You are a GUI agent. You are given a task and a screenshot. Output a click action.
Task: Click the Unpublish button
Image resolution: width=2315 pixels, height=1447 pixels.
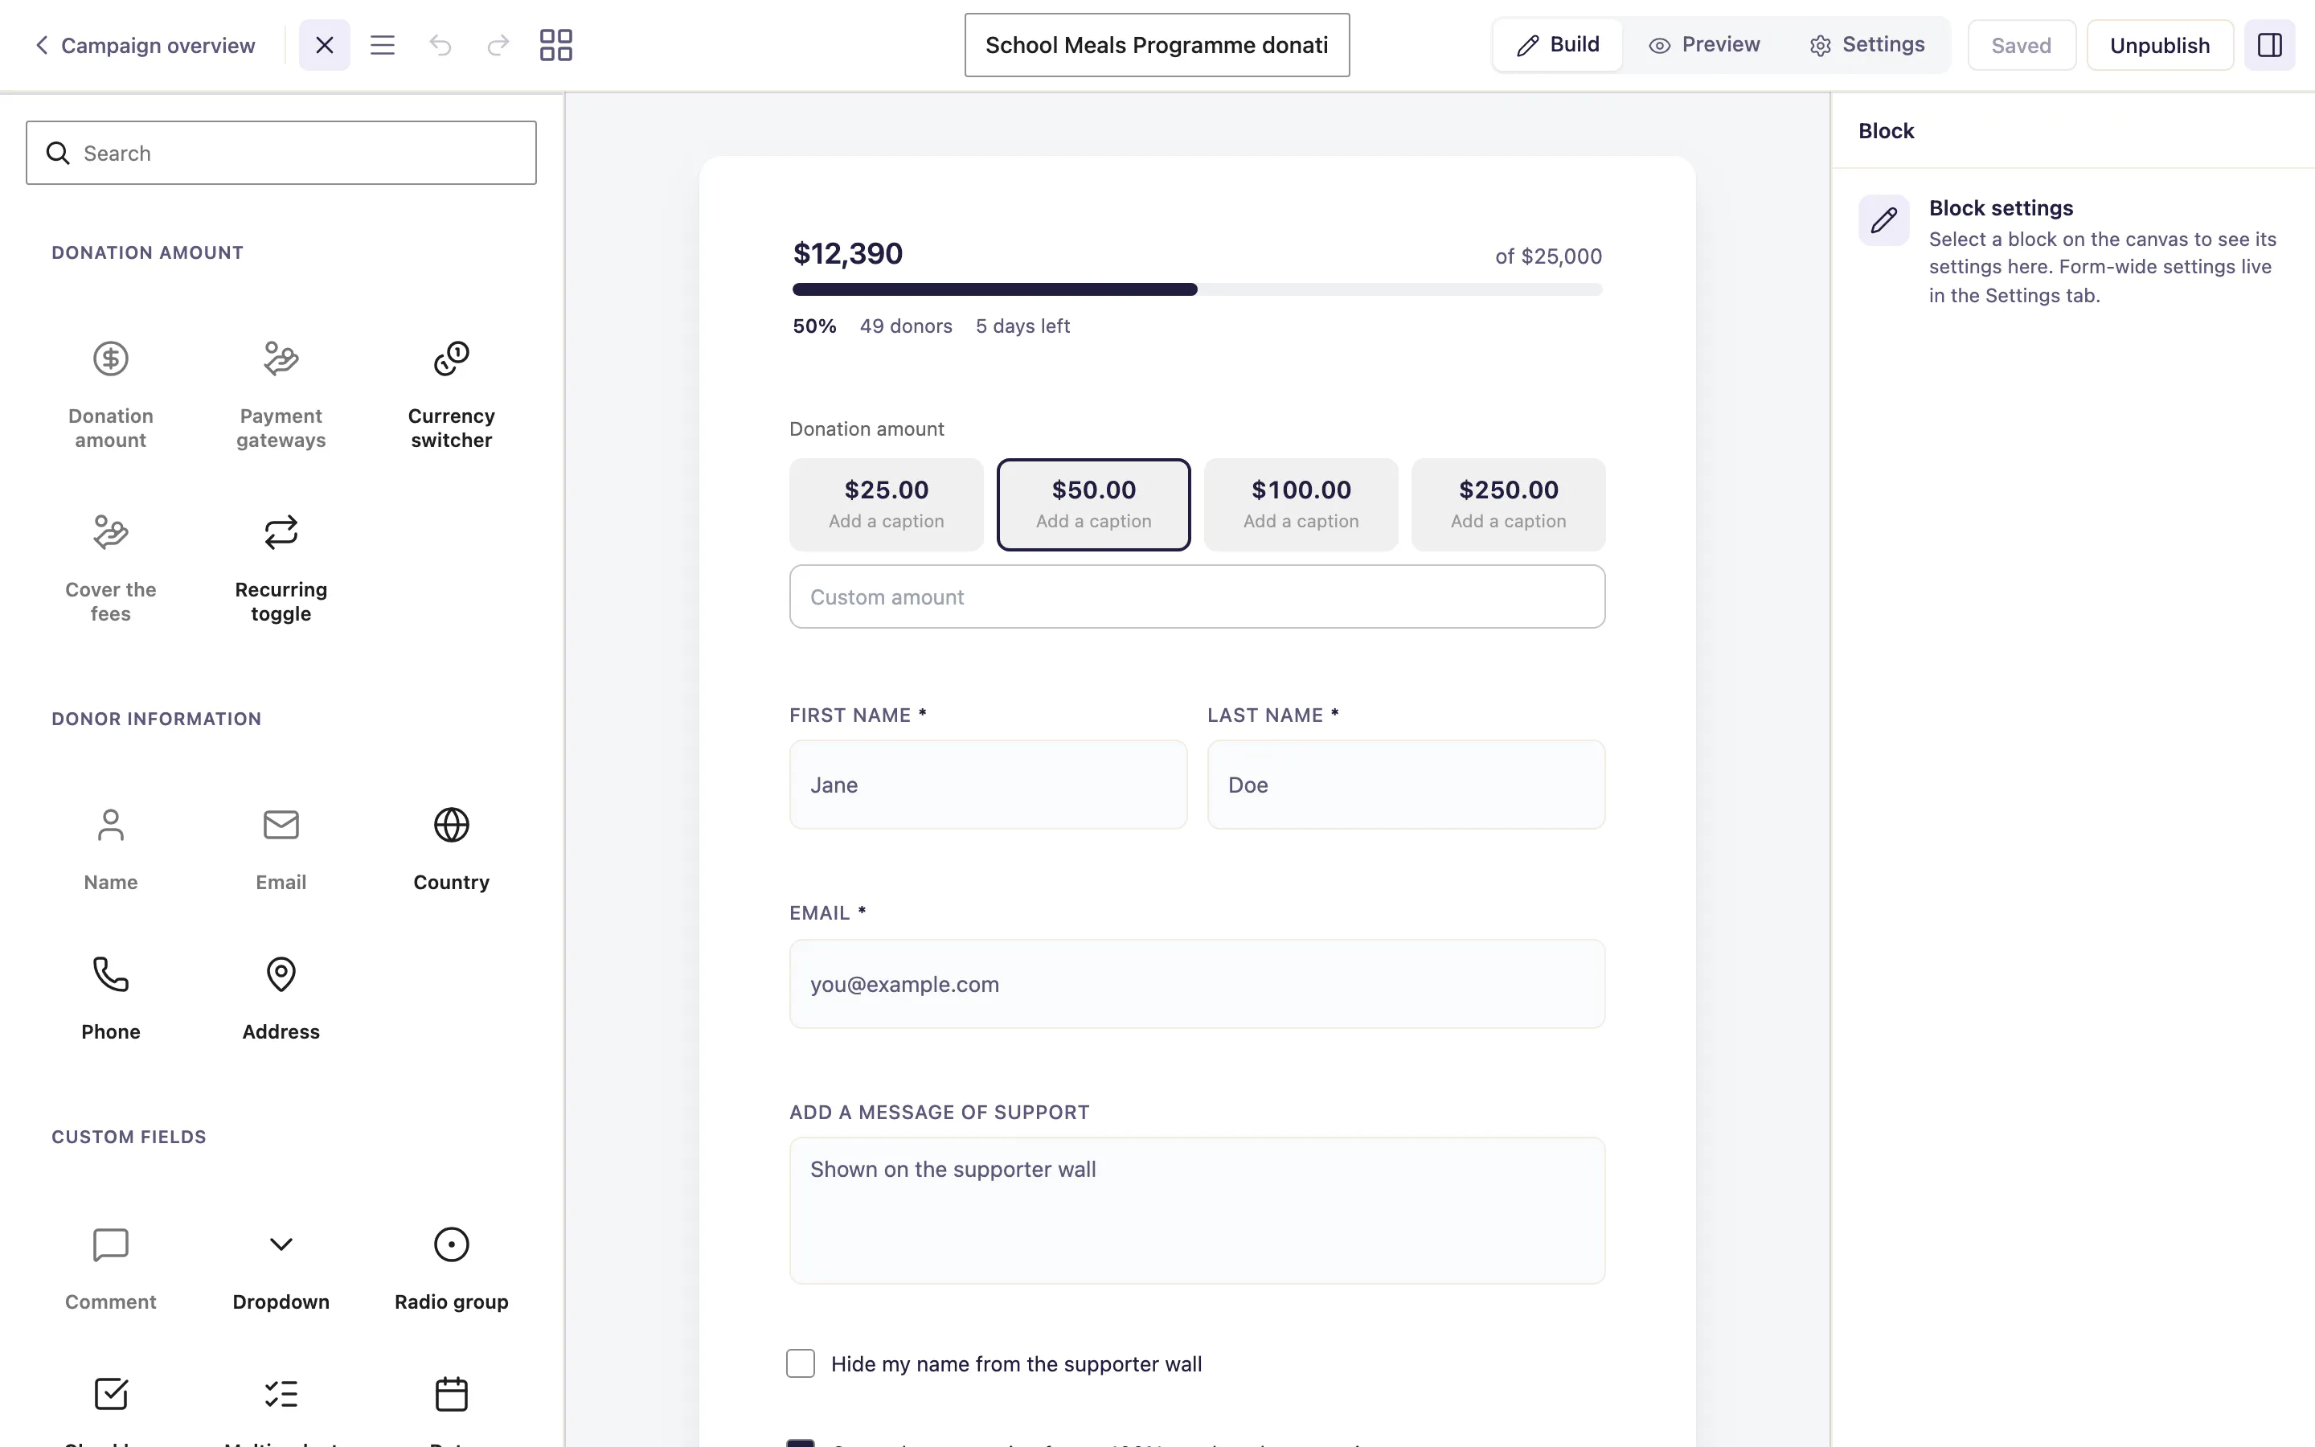tap(2160, 45)
